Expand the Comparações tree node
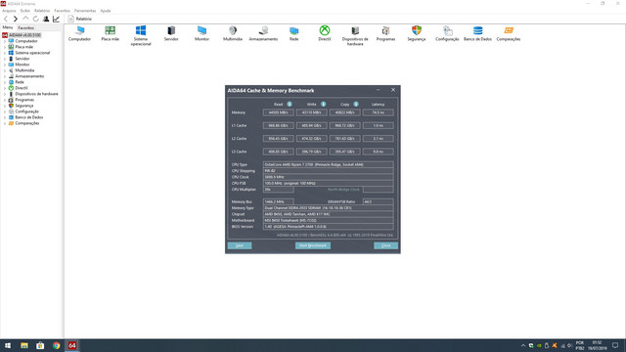The width and height of the screenshot is (626, 352). pos(4,123)
